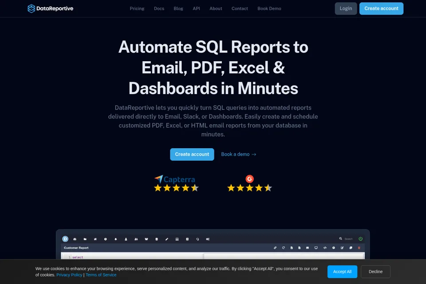Click the round D logo in app preview
This screenshot has width=426, height=284.
(x=65, y=239)
